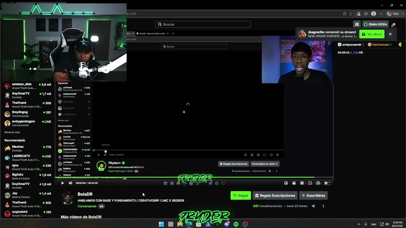Open SoyOmarTV channel with 1,8 mil viewers

28,186
